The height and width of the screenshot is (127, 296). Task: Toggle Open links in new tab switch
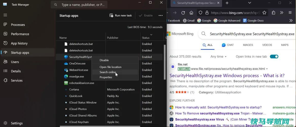coord(274,56)
